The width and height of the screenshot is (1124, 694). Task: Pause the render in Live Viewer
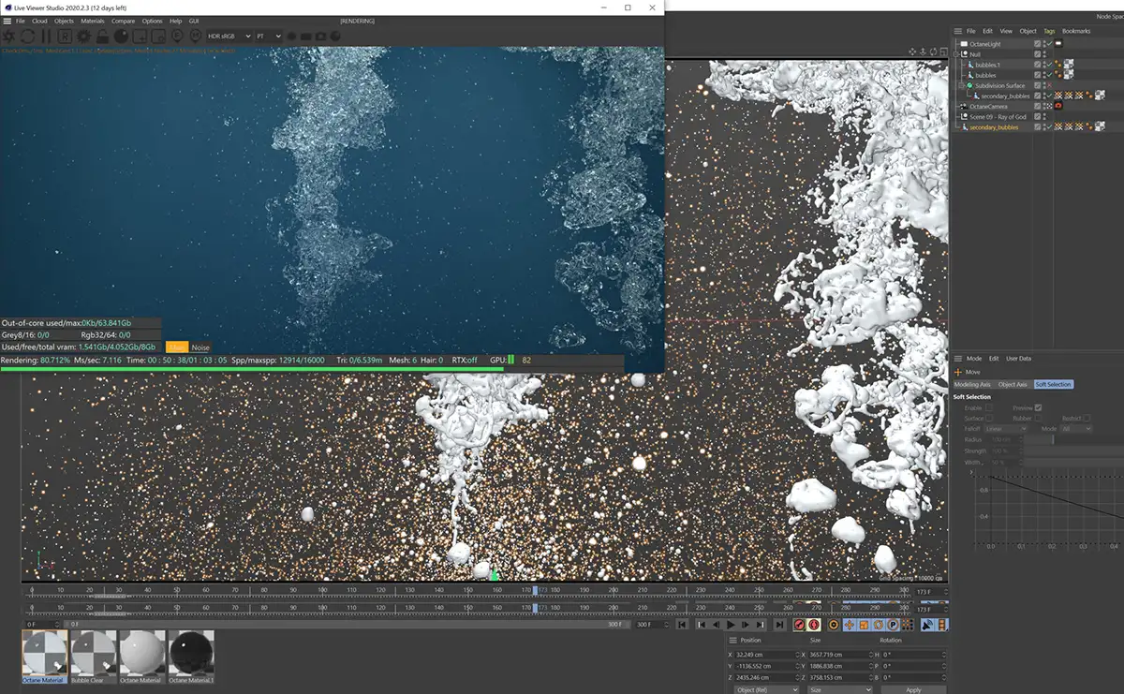pyautogui.click(x=47, y=36)
